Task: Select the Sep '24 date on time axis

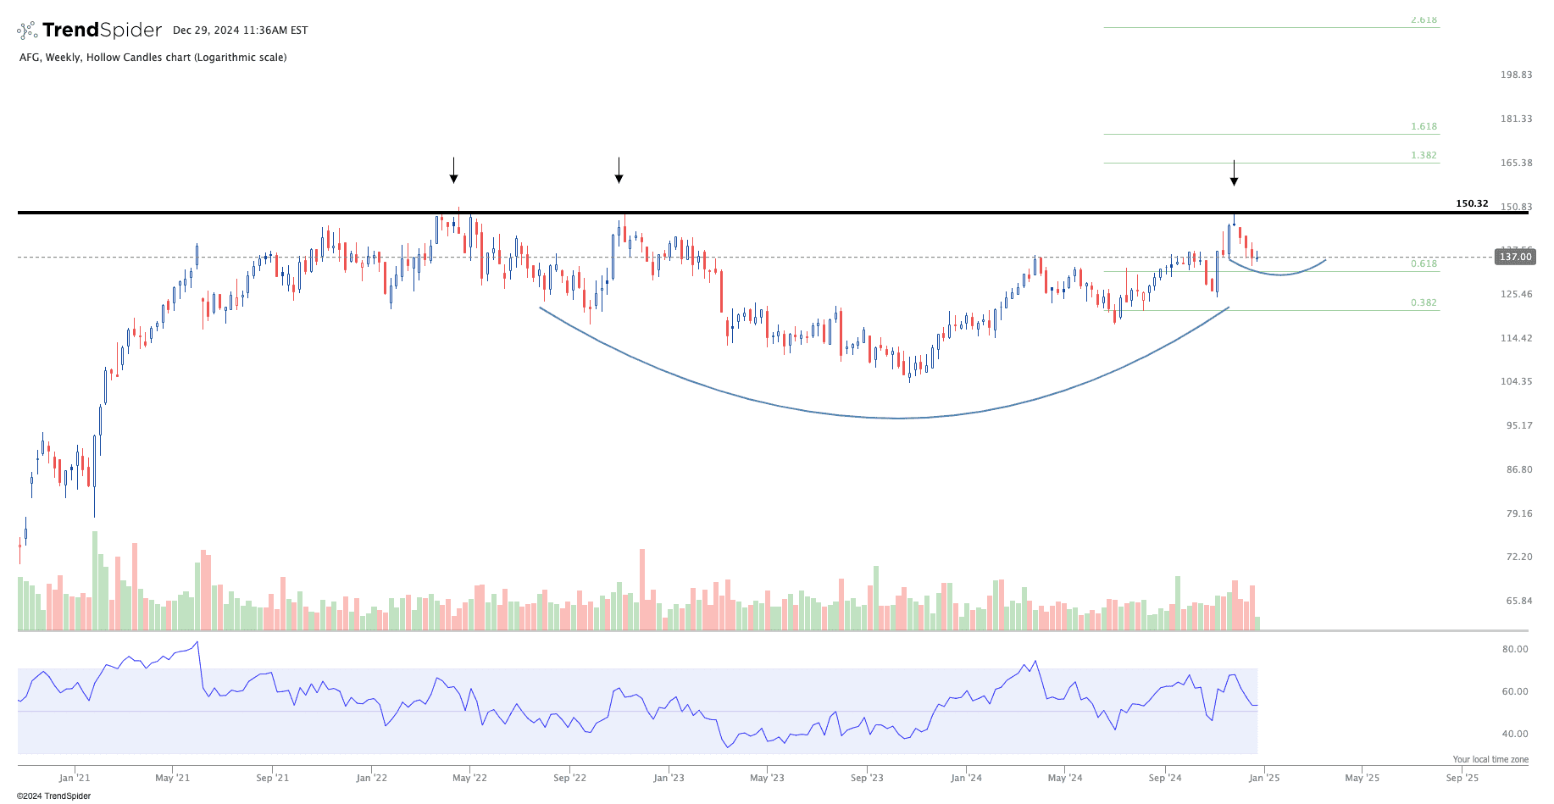Action: (1165, 778)
